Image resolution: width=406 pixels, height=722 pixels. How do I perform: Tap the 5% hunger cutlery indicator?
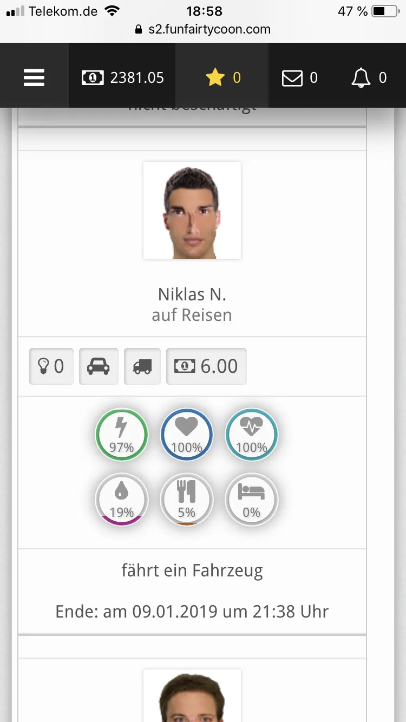pyautogui.click(x=187, y=500)
